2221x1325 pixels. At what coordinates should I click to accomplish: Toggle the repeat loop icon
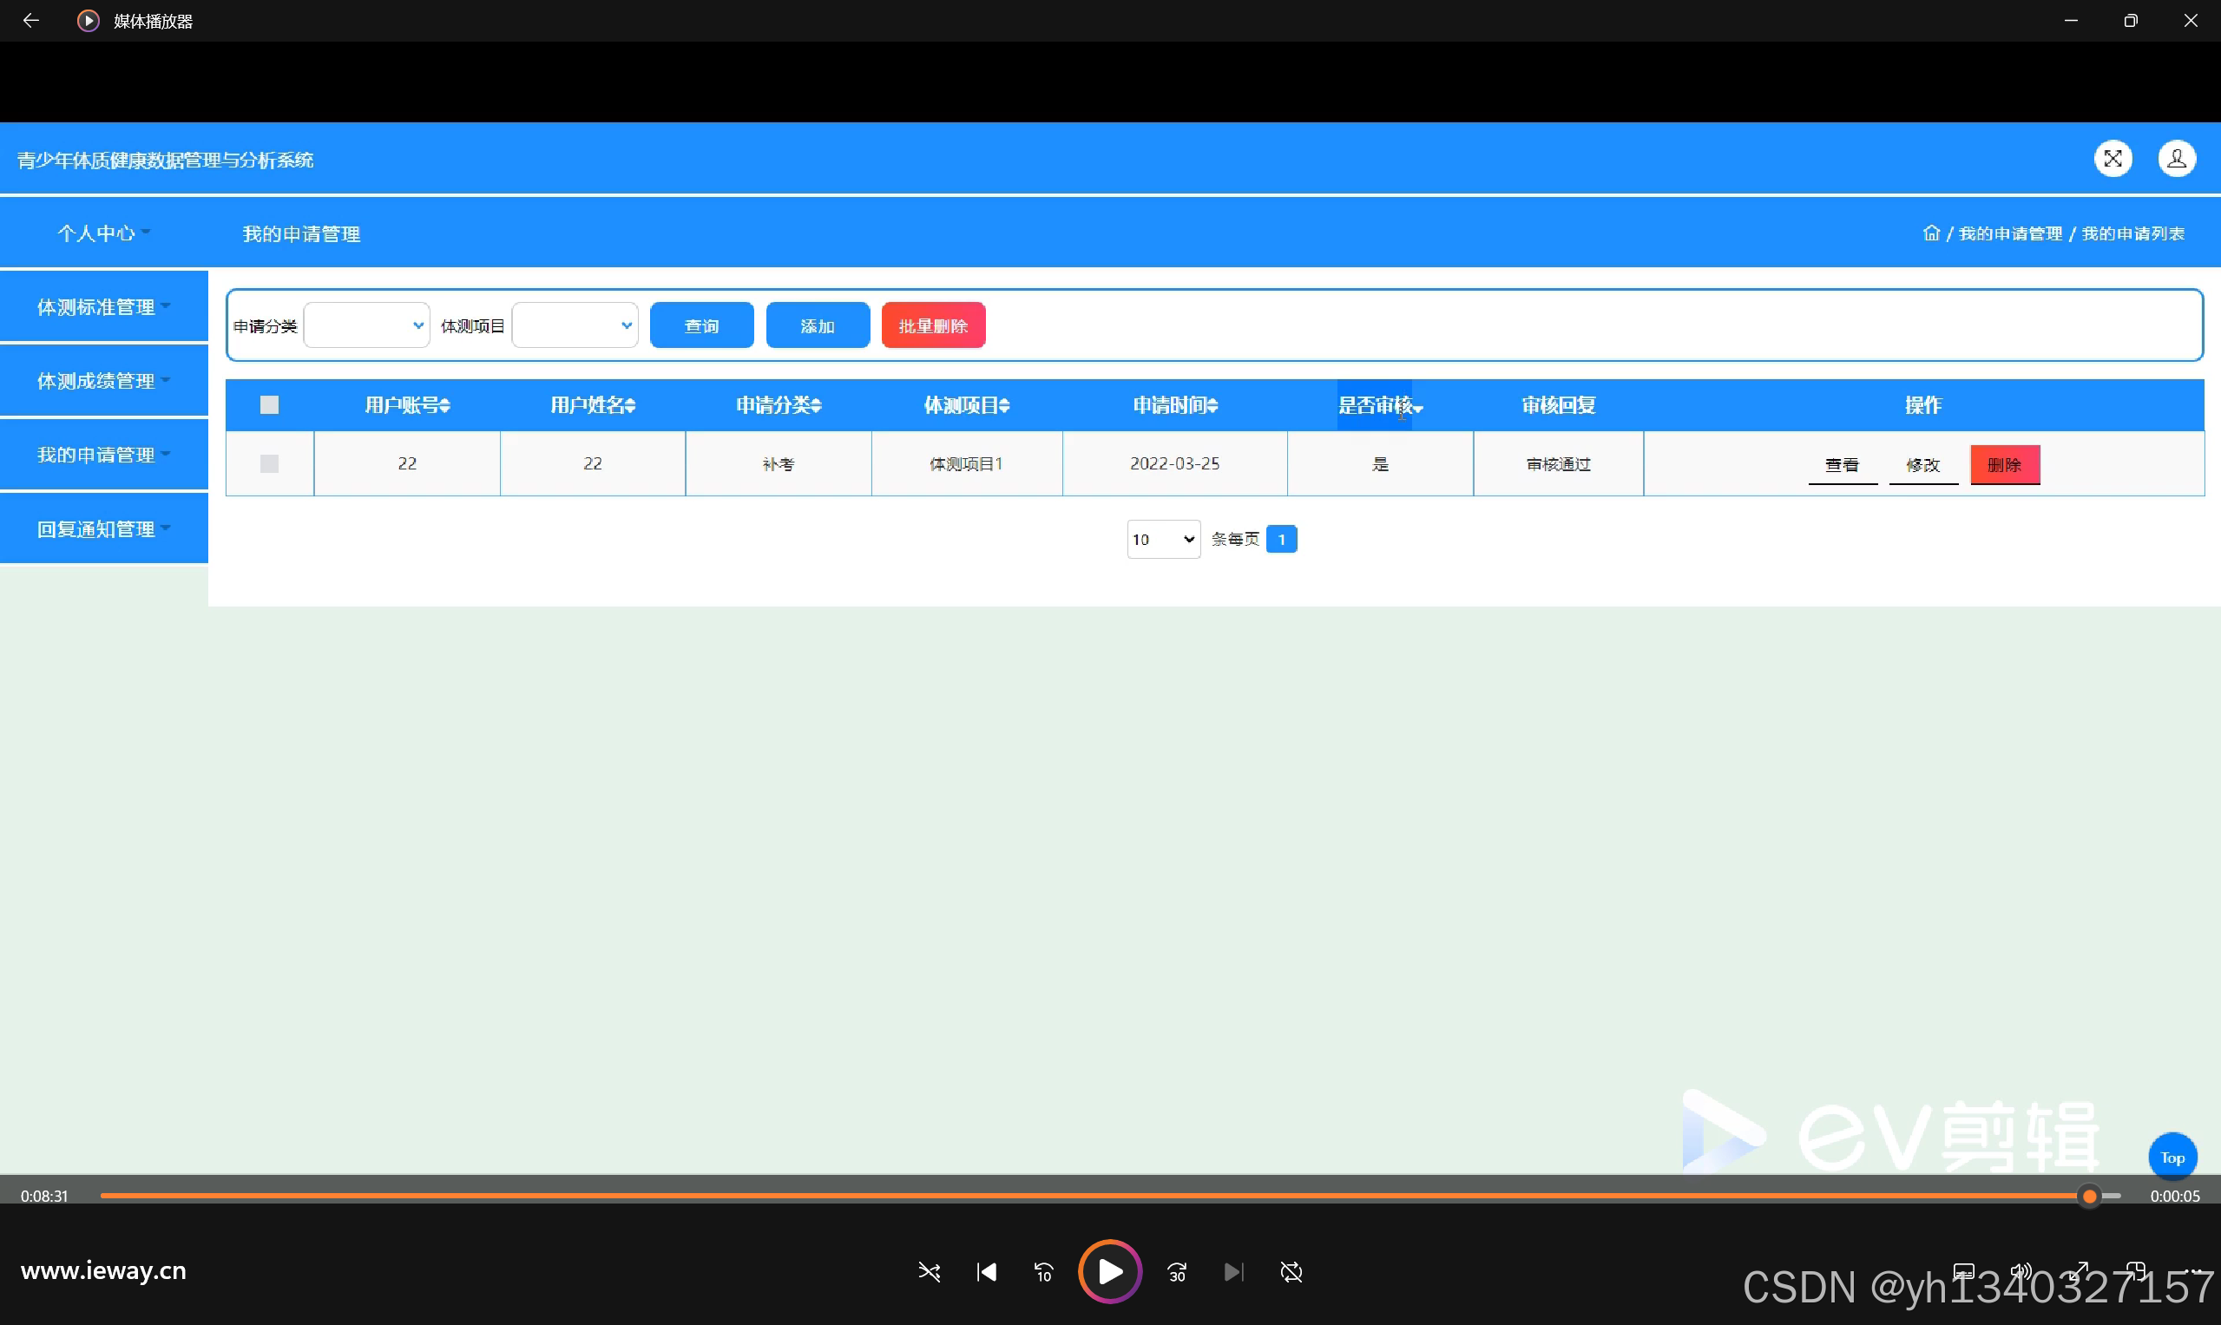(x=1291, y=1271)
